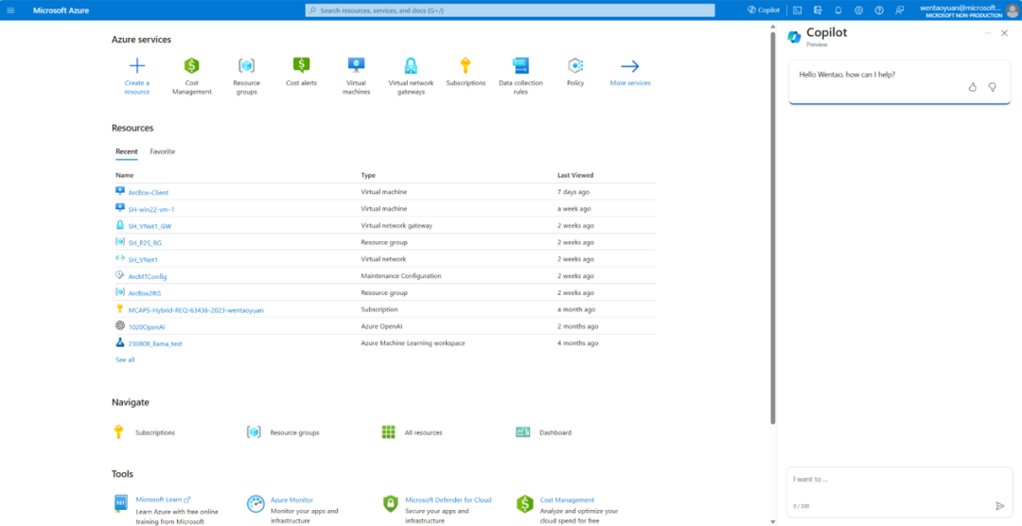The width and height of the screenshot is (1022, 526).
Task: Open the Policy service icon
Action: click(575, 65)
